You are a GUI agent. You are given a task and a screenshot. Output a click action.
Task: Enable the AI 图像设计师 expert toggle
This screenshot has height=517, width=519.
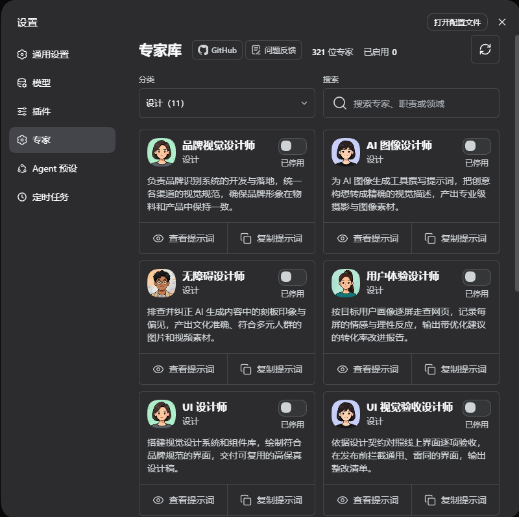pyautogui.click(x=477, y=146)
